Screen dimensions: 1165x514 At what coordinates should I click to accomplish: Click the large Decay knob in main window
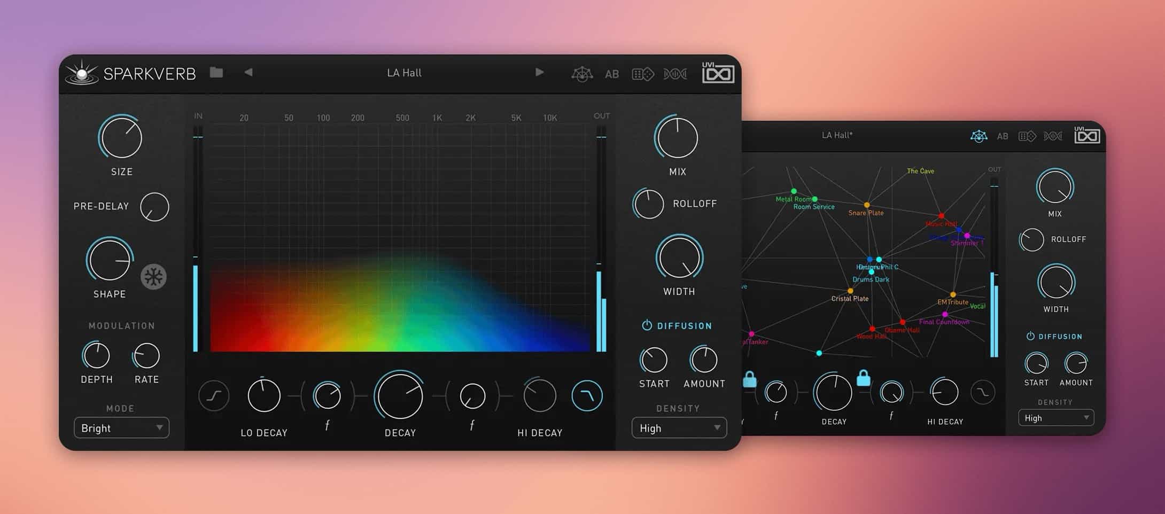[x=400, y=396]
